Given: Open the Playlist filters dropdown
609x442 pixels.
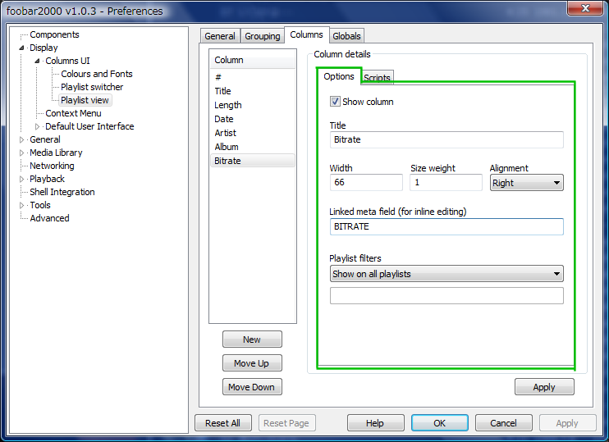Looking at the screenshot, I should click(446, 274).
